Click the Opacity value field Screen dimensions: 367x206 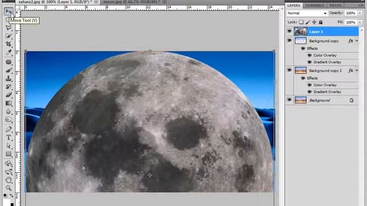(351, 13)
